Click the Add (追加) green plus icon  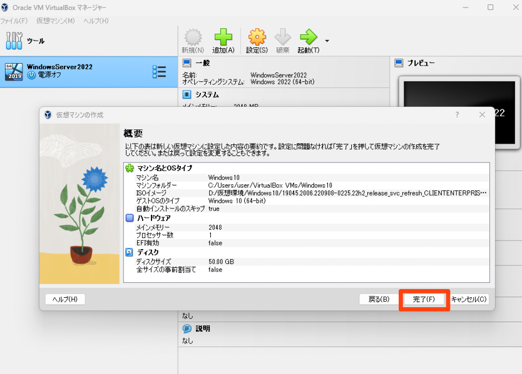[x=223, y=37]
